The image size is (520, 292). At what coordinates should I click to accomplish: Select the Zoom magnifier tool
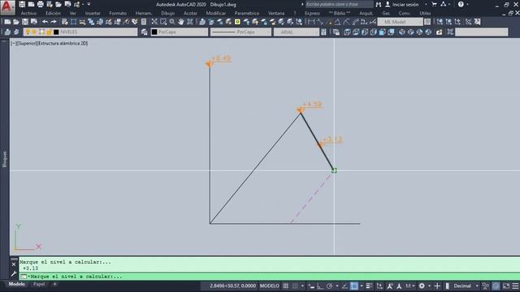click(x=172, y=22)
